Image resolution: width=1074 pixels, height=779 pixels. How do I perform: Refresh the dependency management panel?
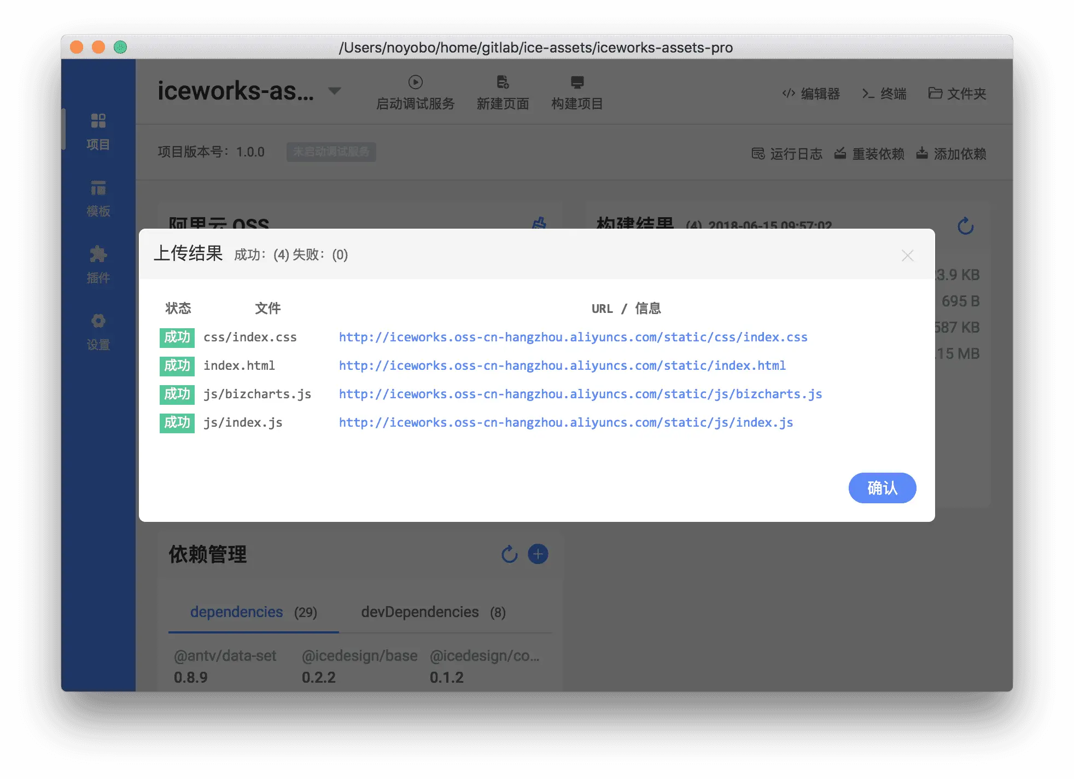(x=509, y=554)
